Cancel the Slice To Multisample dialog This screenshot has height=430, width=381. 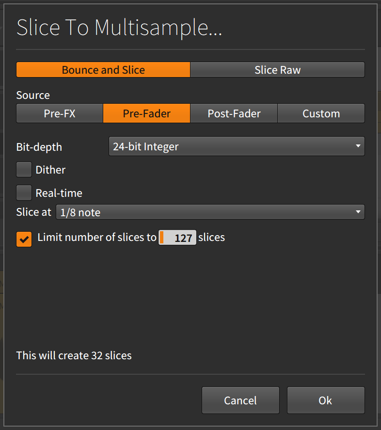tap(240, 400)
